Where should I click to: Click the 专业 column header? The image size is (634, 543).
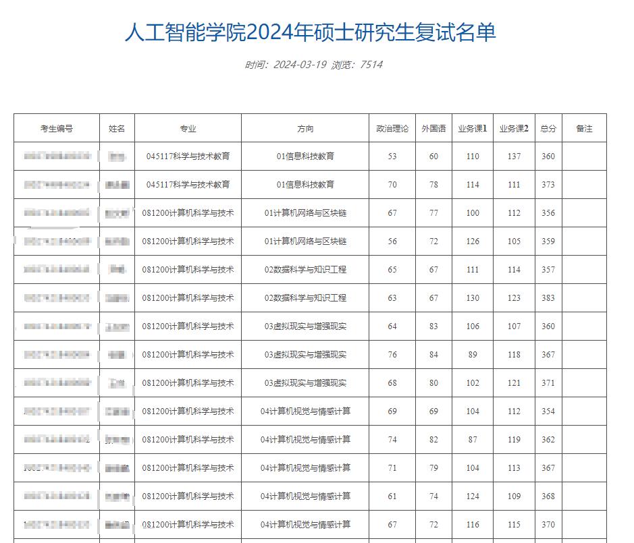188,128
